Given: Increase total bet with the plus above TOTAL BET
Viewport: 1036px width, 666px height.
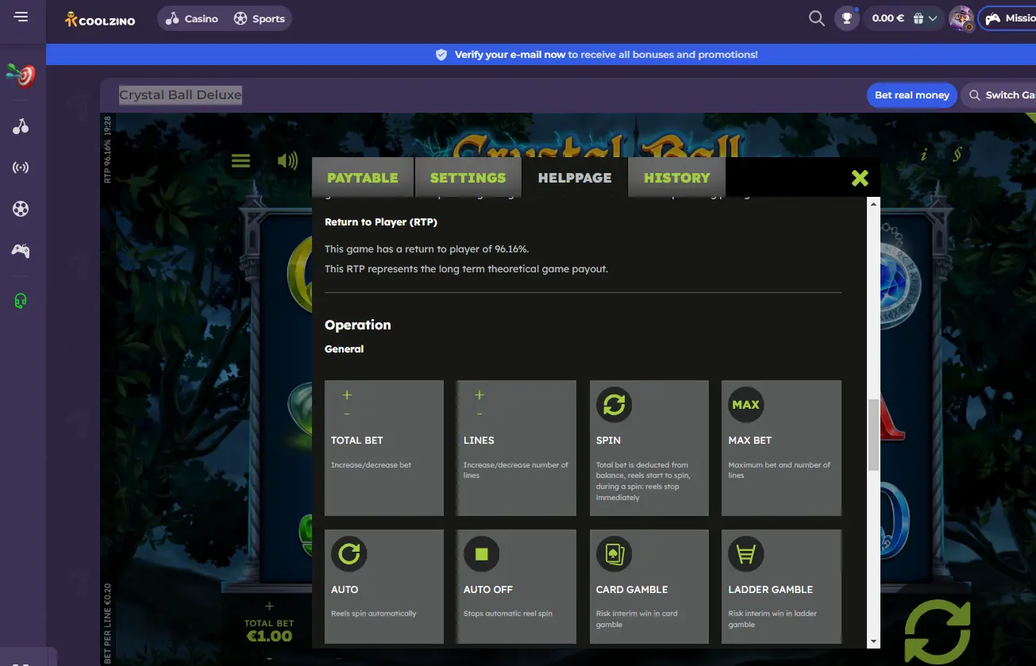Looking at the screenshot, I should tap(269, 606).
